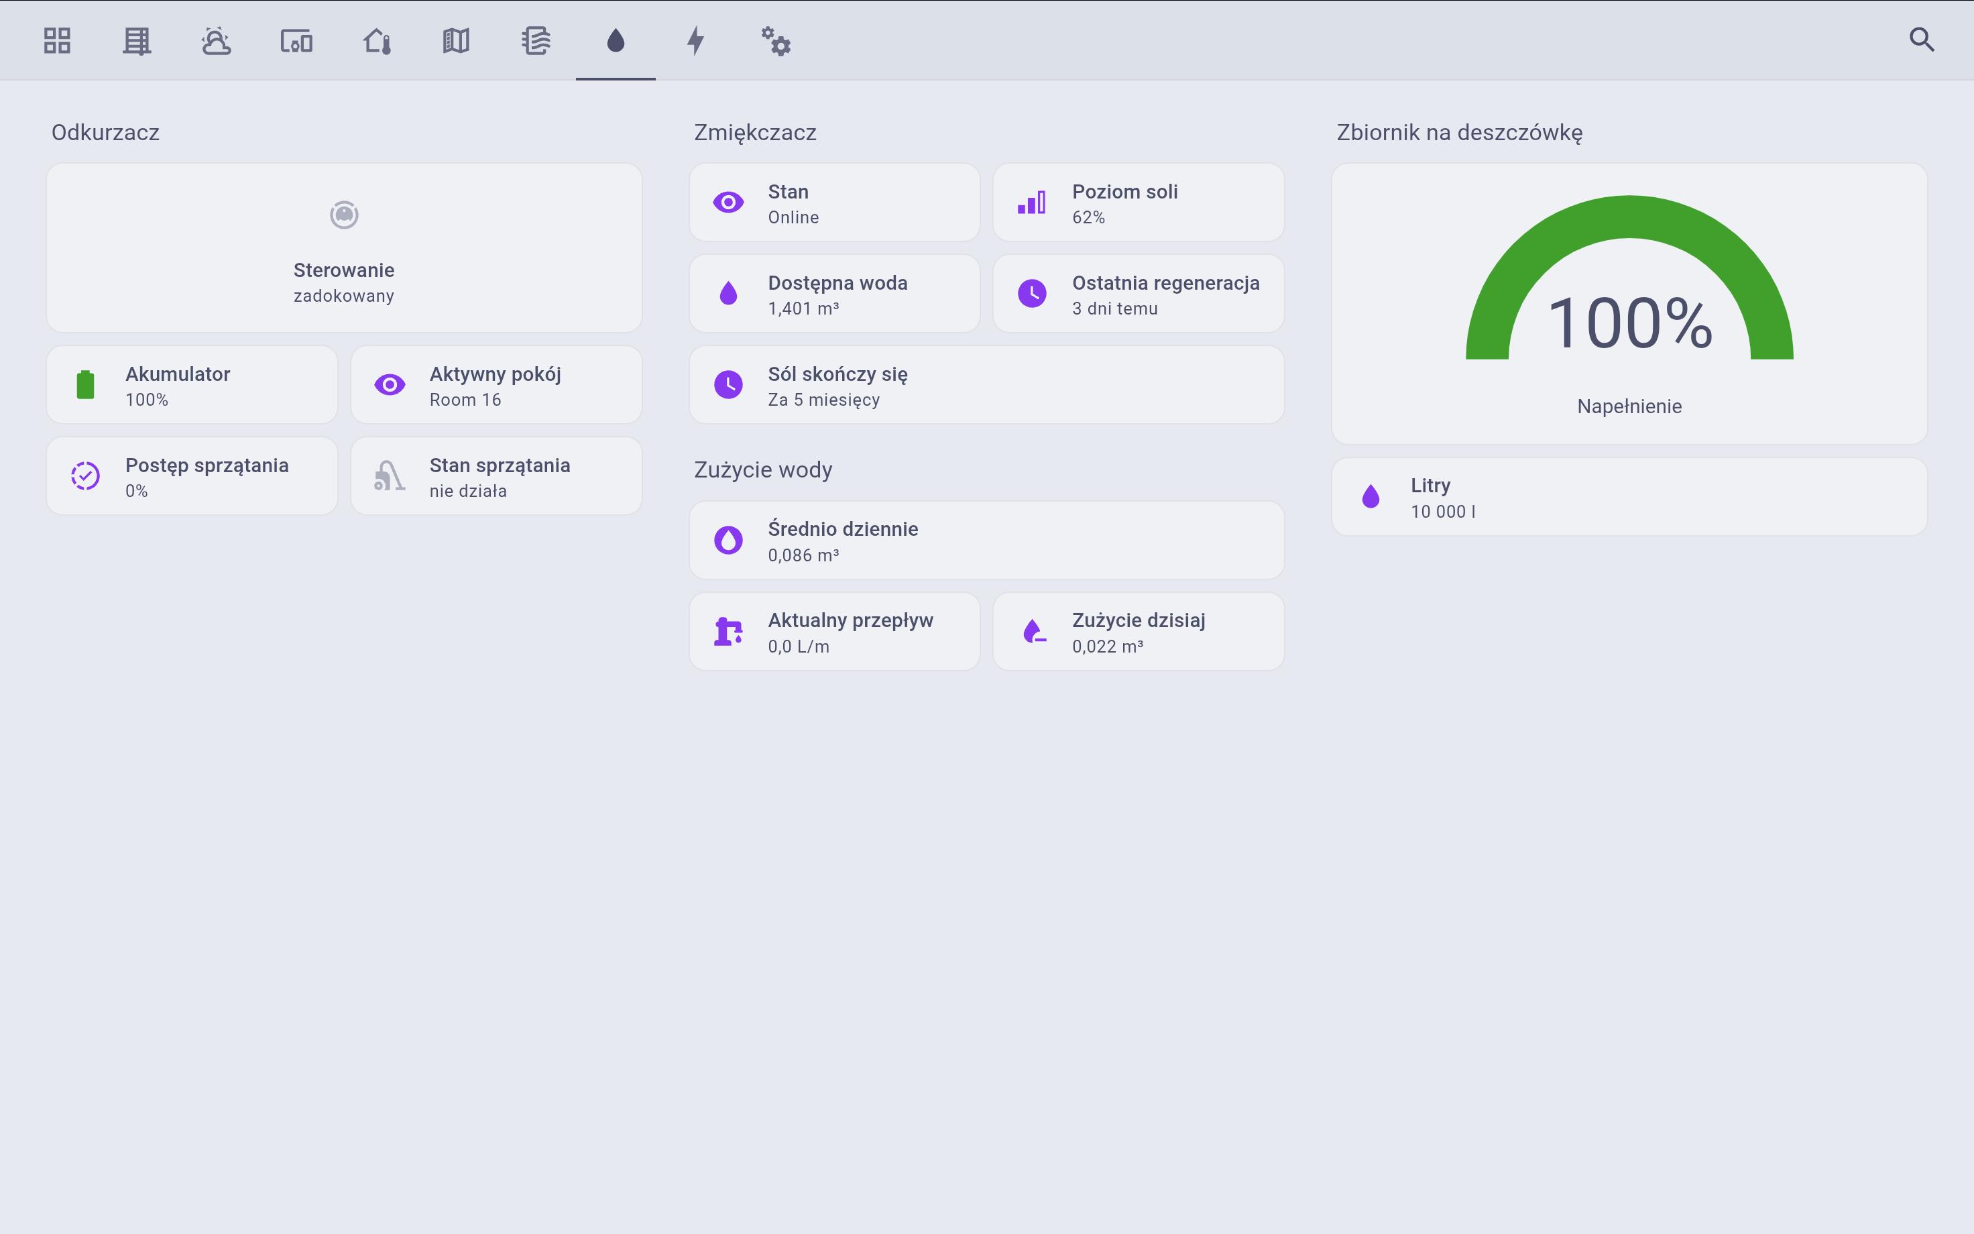Click the vacuum cleaner icon for Stan sprzątania
Viewport: 1974px width, 1234px height.
pyautogui.click(x=390, y=475)
